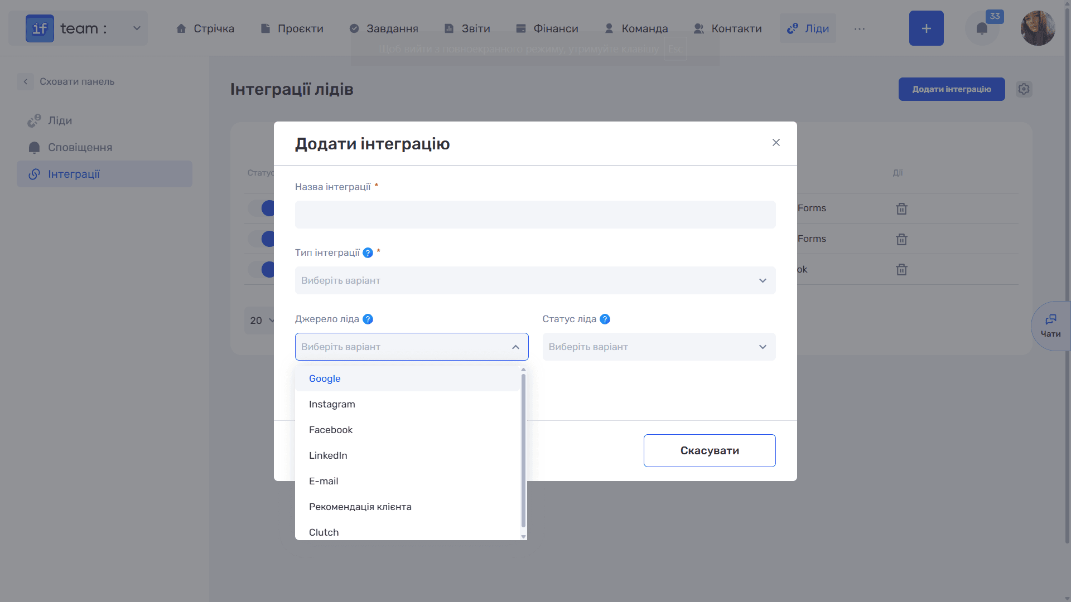The height and width of the screenshot is (602, 1071).
Task: Toggle status switch of second integration
Action: click(261, 239)
